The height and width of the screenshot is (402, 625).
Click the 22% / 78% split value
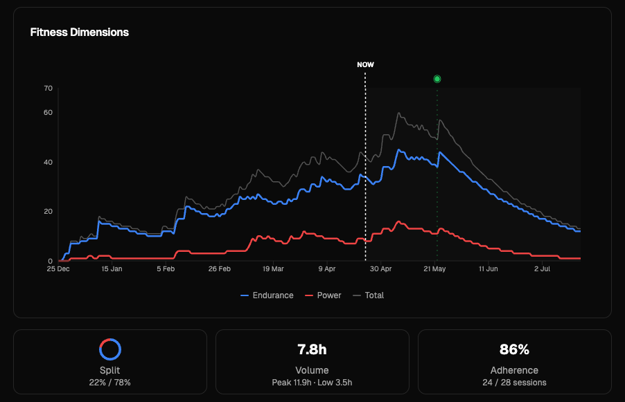tap(110, 383)
